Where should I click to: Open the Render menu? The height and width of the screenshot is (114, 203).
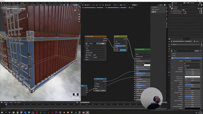[10, 3]
